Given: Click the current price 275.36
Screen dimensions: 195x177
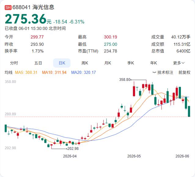Looking at the screenshot, I should 26,19.
